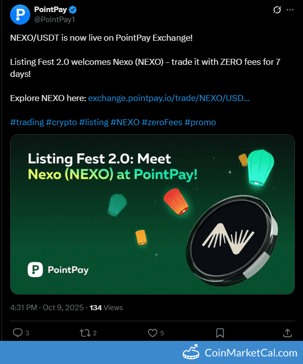Bookmark this post
Screen dimensions: 303x364
[x=220, y=332]
